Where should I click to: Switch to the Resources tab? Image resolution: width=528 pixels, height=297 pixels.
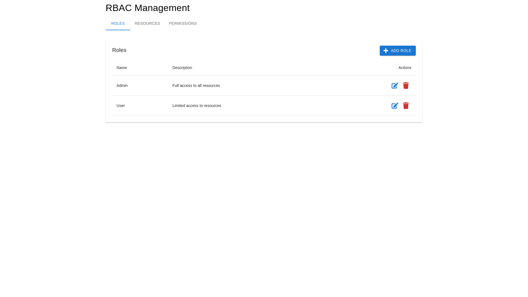147,23
